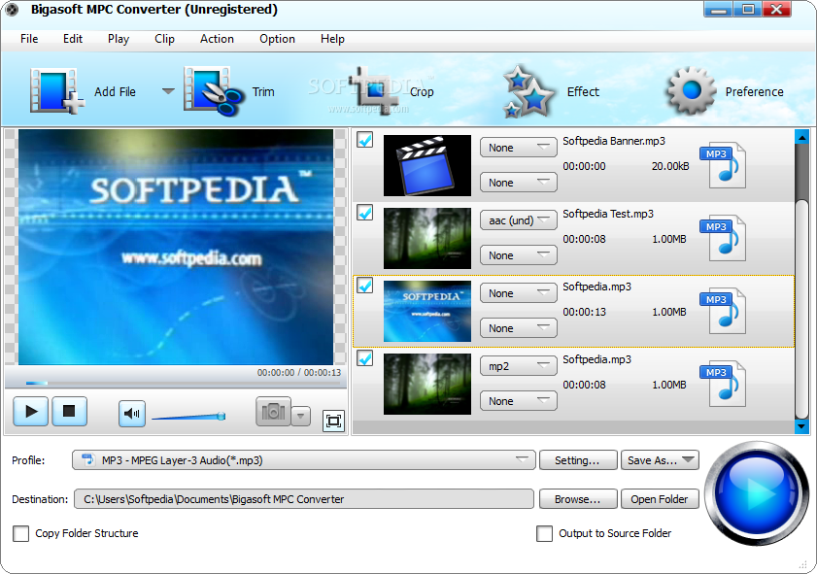Image resolution: width=817 pixels, height=574 pixels.
Task: Click the Preference label in toolbar
Action: [755, 91]
